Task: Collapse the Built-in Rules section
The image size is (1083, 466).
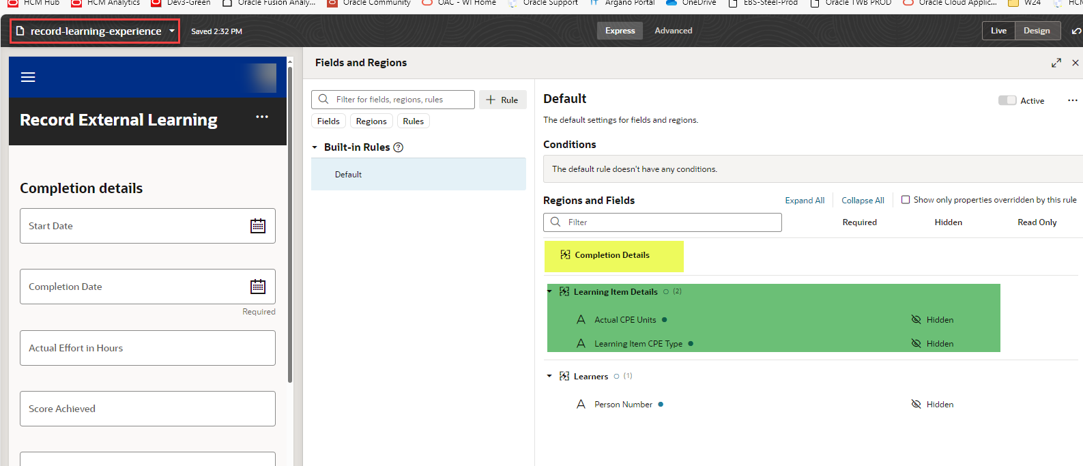Action: coord(315,147)
